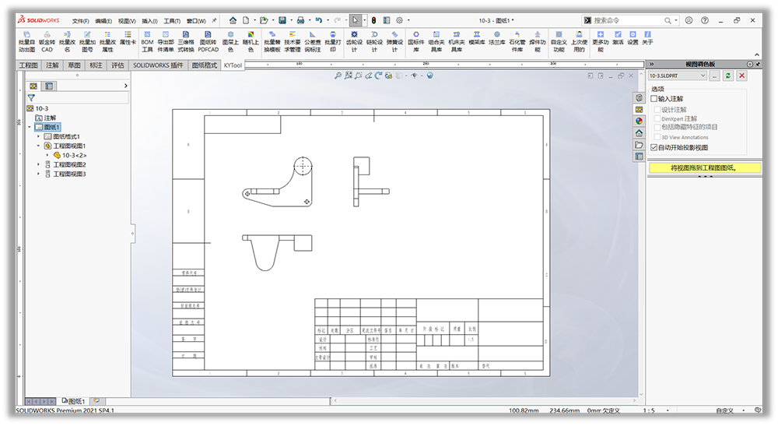Expand the 10-3<2> tree node
Screen dimensions: 778x426
47,156
